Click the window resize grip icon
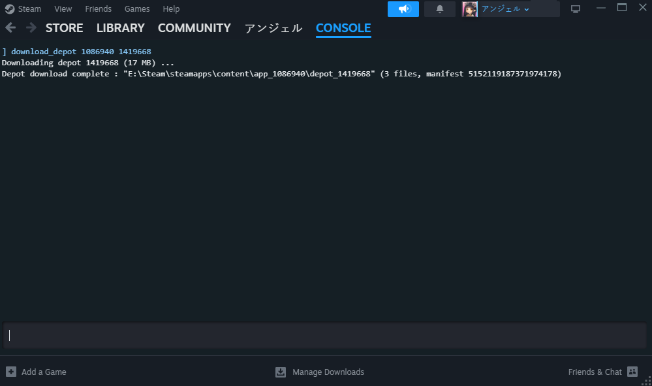 647,381
